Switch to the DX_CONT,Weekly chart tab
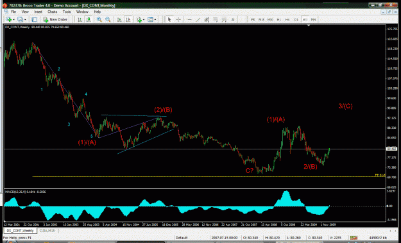The height and width of the screenshot is (243, 401). coord(20,231)
